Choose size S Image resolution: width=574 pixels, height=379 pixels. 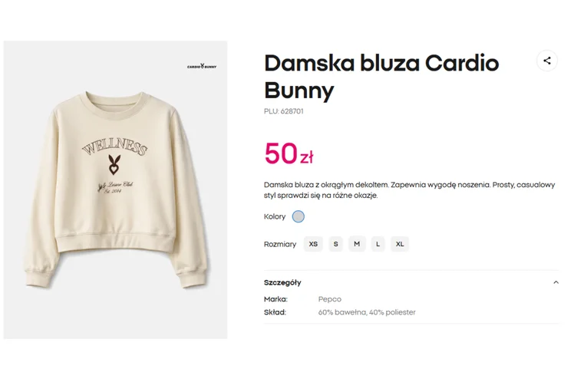click(336, 244)
